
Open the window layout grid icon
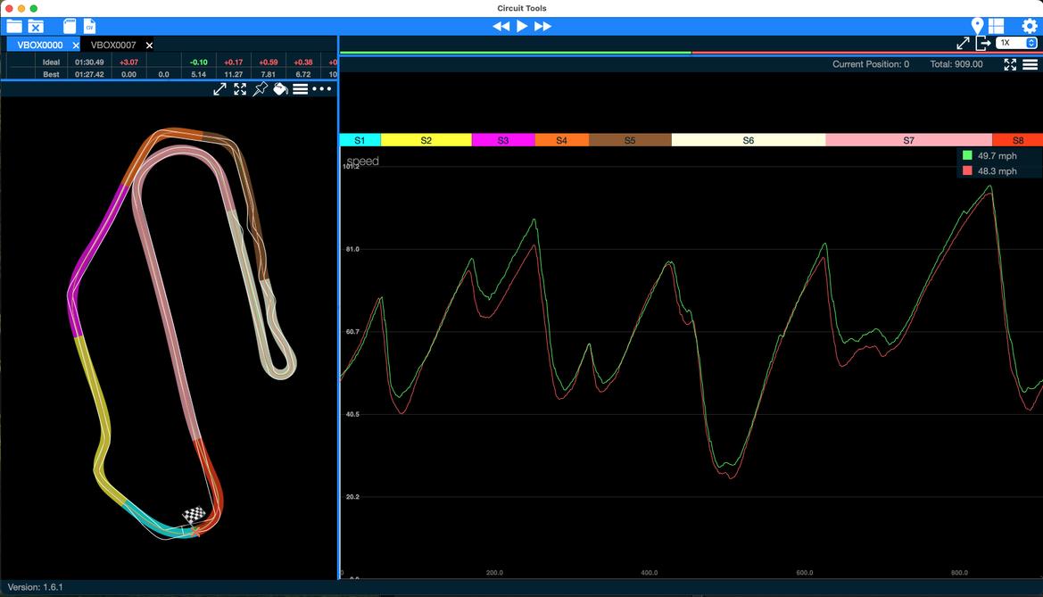pyautogui.click(x=996, y=26)
